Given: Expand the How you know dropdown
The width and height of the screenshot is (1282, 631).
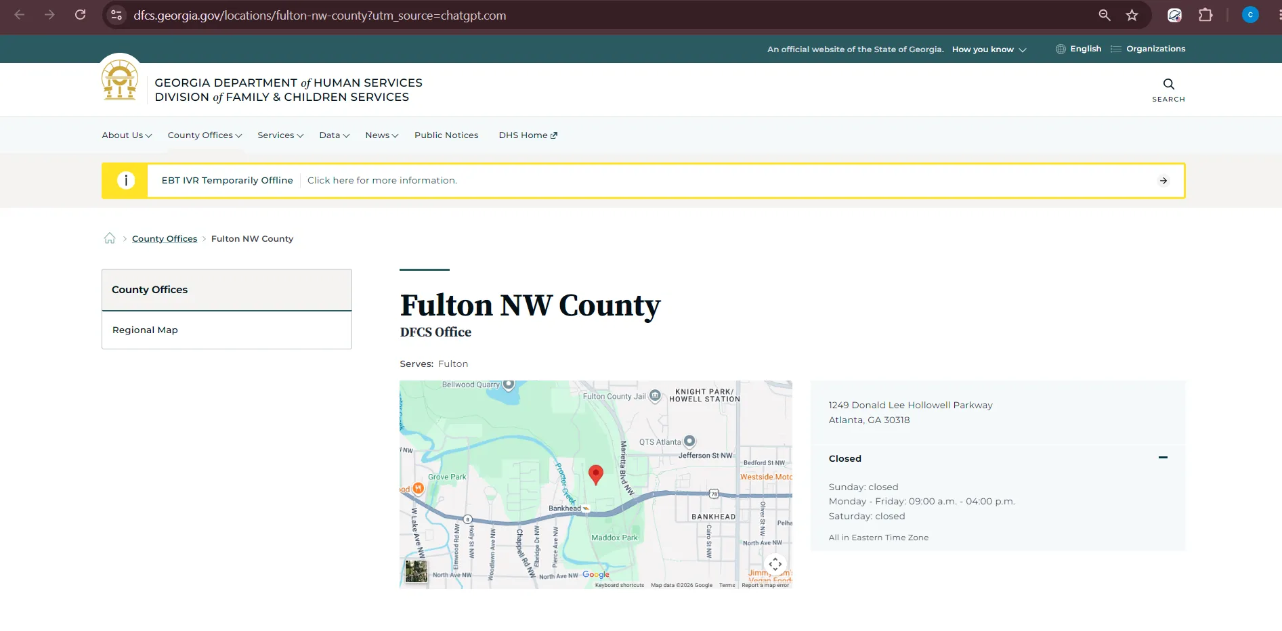Looking at the screenshot, I should pyautogui.click(x=989, y=49).
